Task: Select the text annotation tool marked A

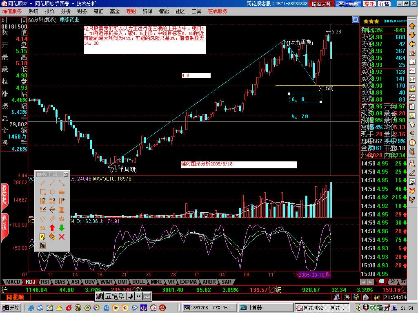Action: 42,237
